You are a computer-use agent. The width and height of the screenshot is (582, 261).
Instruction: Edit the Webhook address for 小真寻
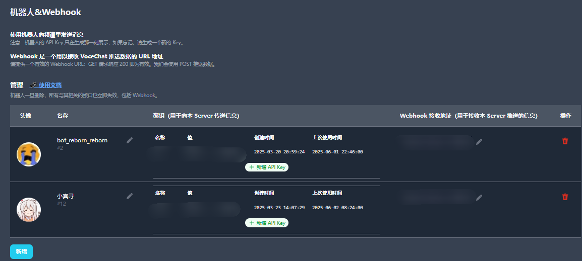point(479,198)
